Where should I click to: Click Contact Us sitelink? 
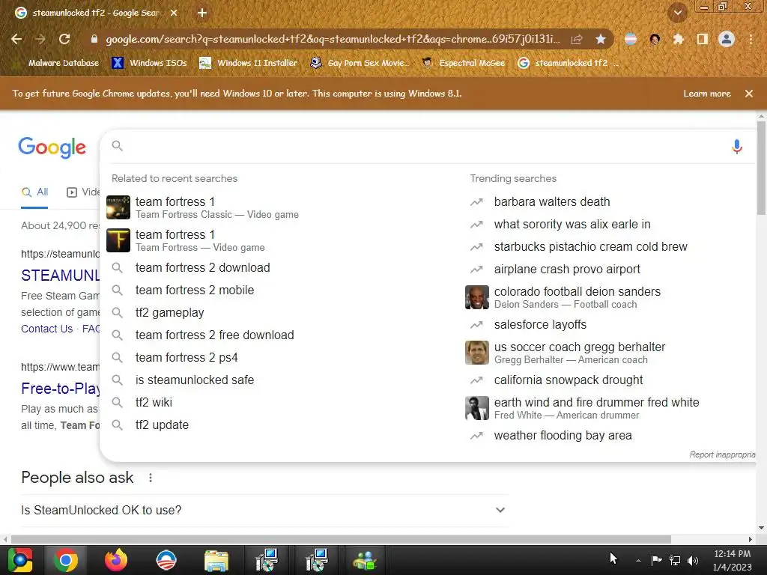pos(46,329)
